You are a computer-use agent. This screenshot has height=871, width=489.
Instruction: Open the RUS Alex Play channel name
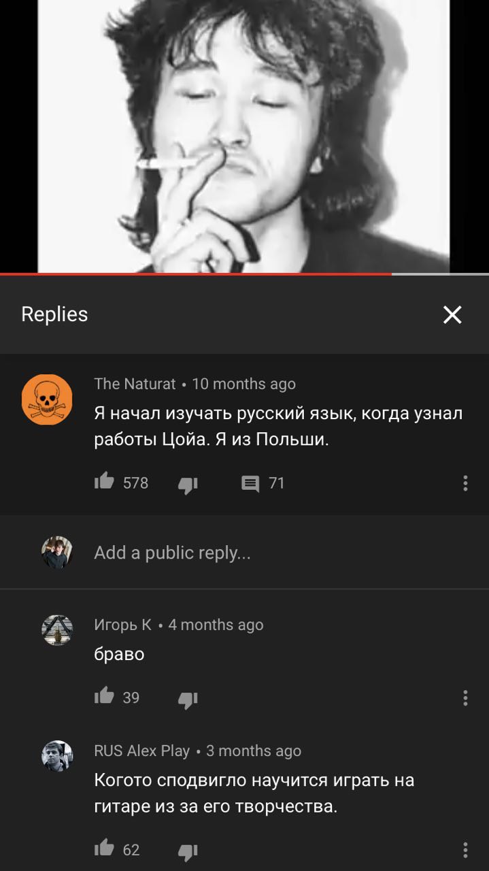tap(141, 751)
